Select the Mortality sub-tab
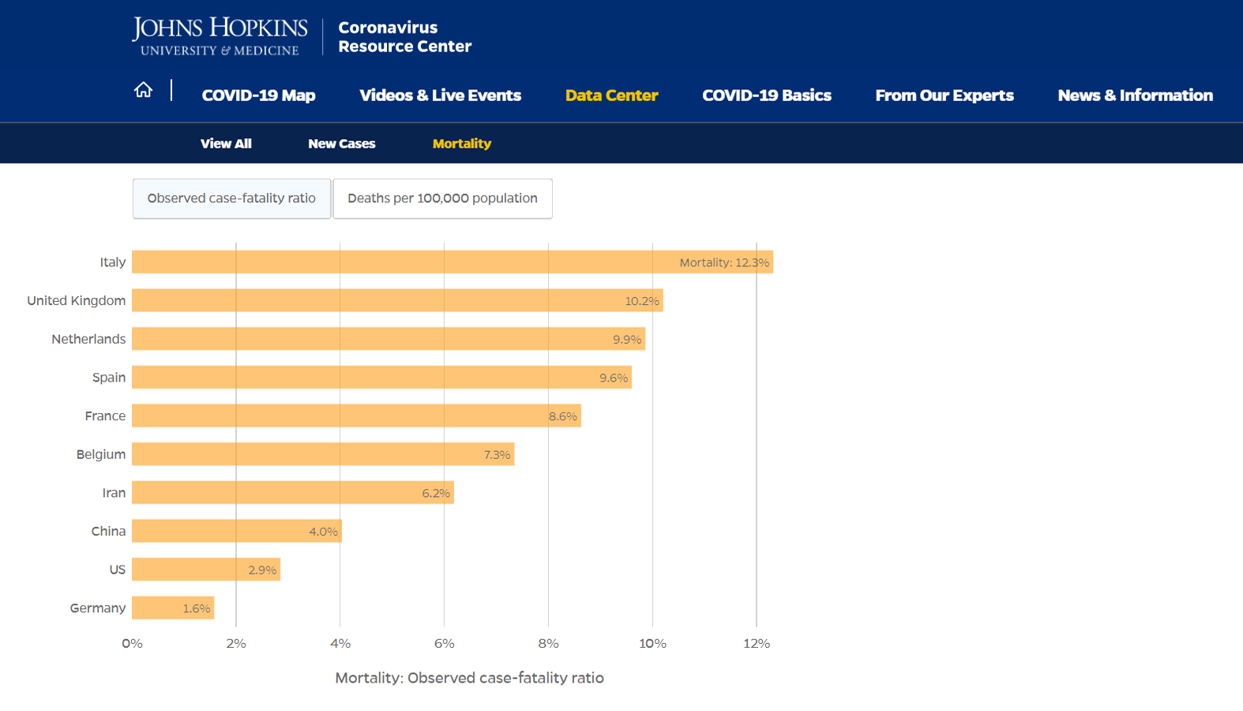1243x711 pixels. click(x=462, y=144)
